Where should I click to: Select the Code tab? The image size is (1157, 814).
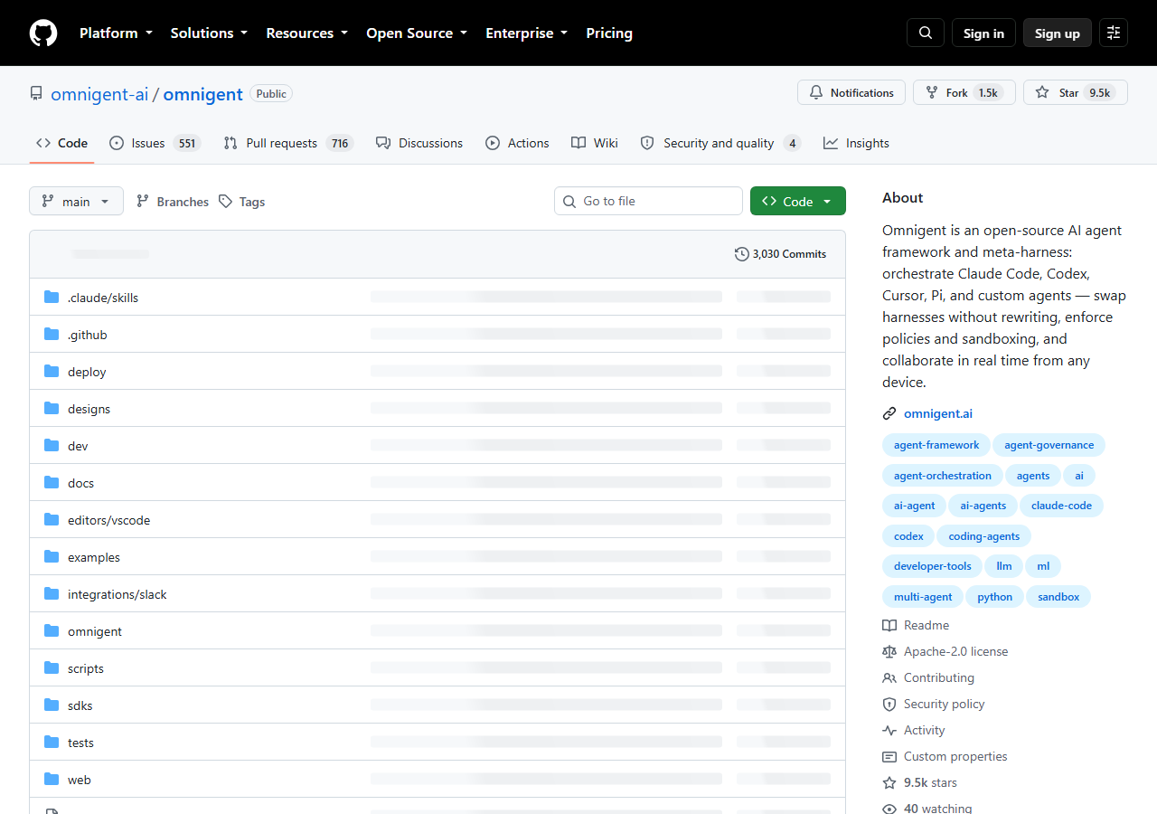(x=61, y=143)
